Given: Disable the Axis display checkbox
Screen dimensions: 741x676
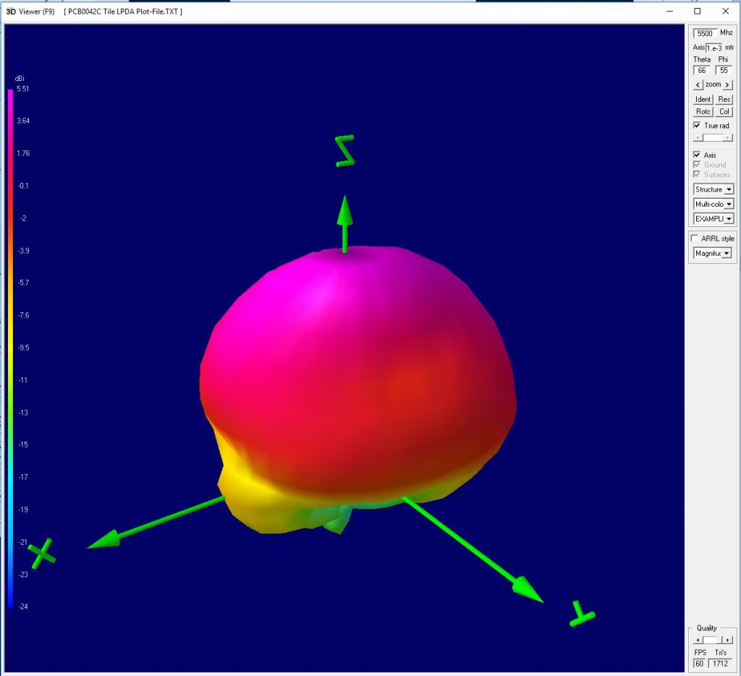Looking at the screenshot, I should pos(697,155).
